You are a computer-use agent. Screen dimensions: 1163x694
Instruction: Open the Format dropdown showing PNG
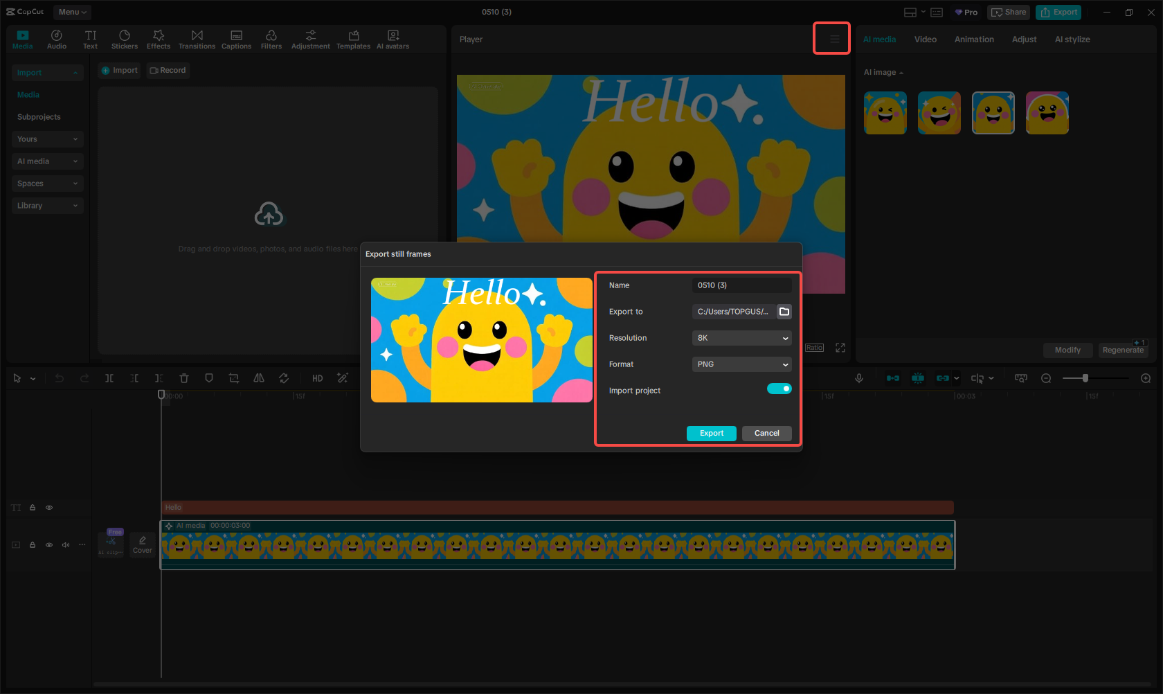click(x=741, y=364)
